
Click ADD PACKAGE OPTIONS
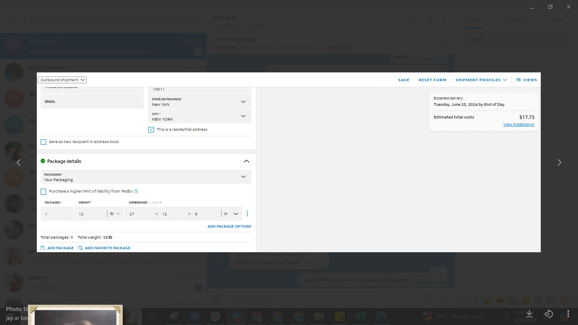[x=229, y=226]
